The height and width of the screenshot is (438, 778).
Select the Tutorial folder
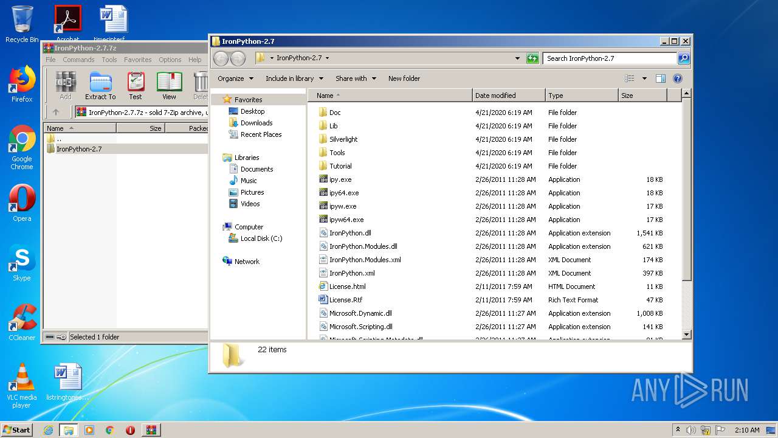(x=340, y=166)
